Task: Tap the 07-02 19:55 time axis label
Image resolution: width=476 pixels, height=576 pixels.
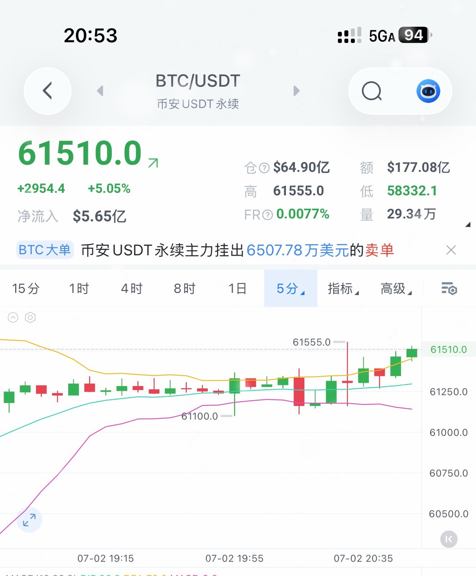Action: click(234, 559)
